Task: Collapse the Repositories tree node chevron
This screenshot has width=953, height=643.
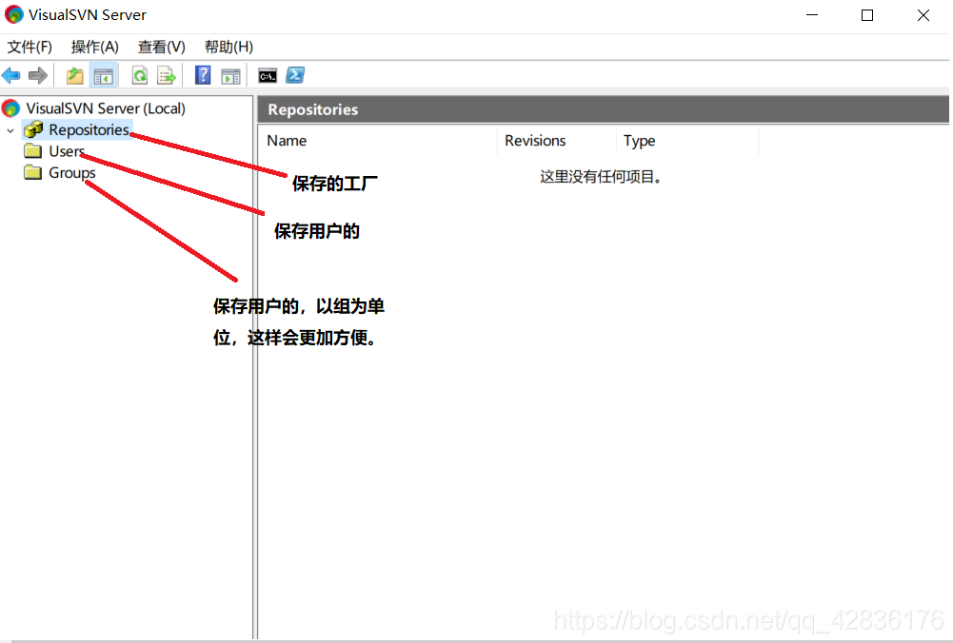Action: click(x=10, y=130)
